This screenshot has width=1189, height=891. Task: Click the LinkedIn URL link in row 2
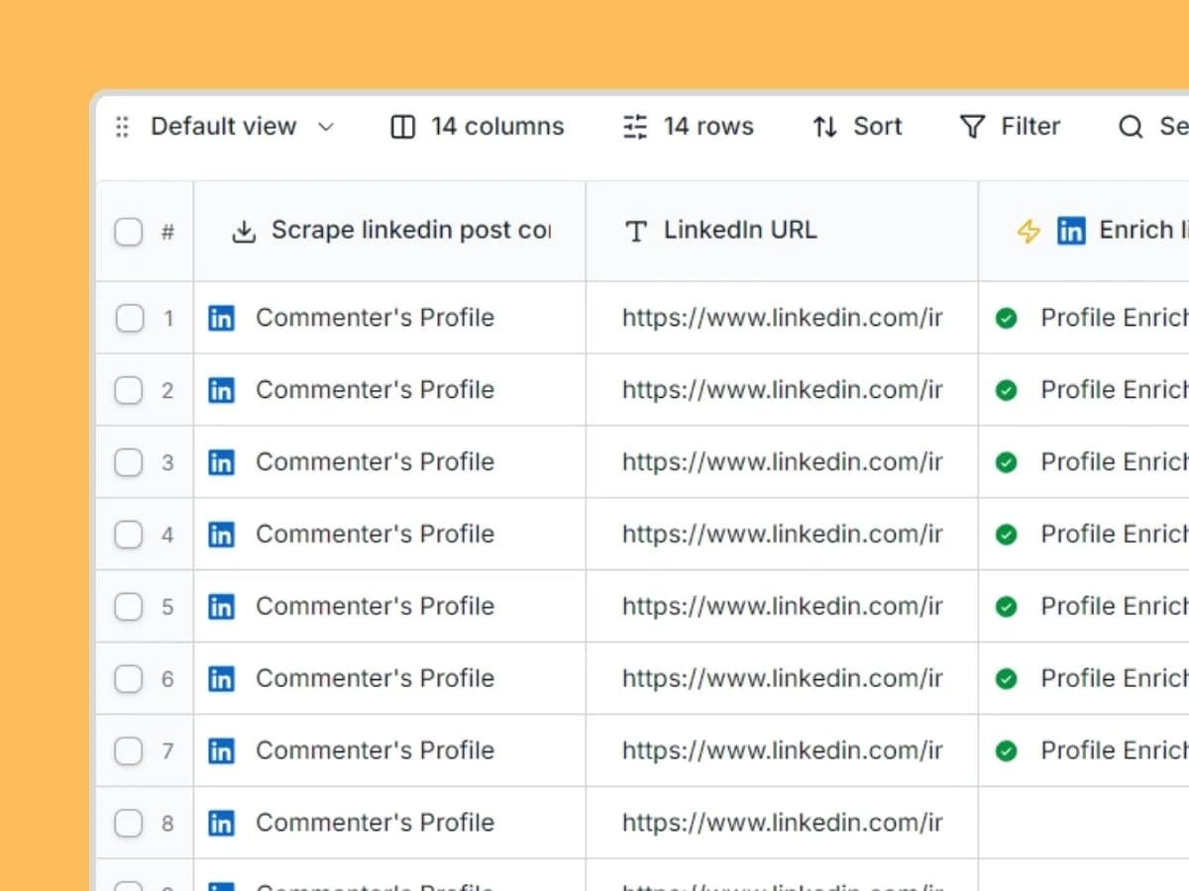[782, 389]
